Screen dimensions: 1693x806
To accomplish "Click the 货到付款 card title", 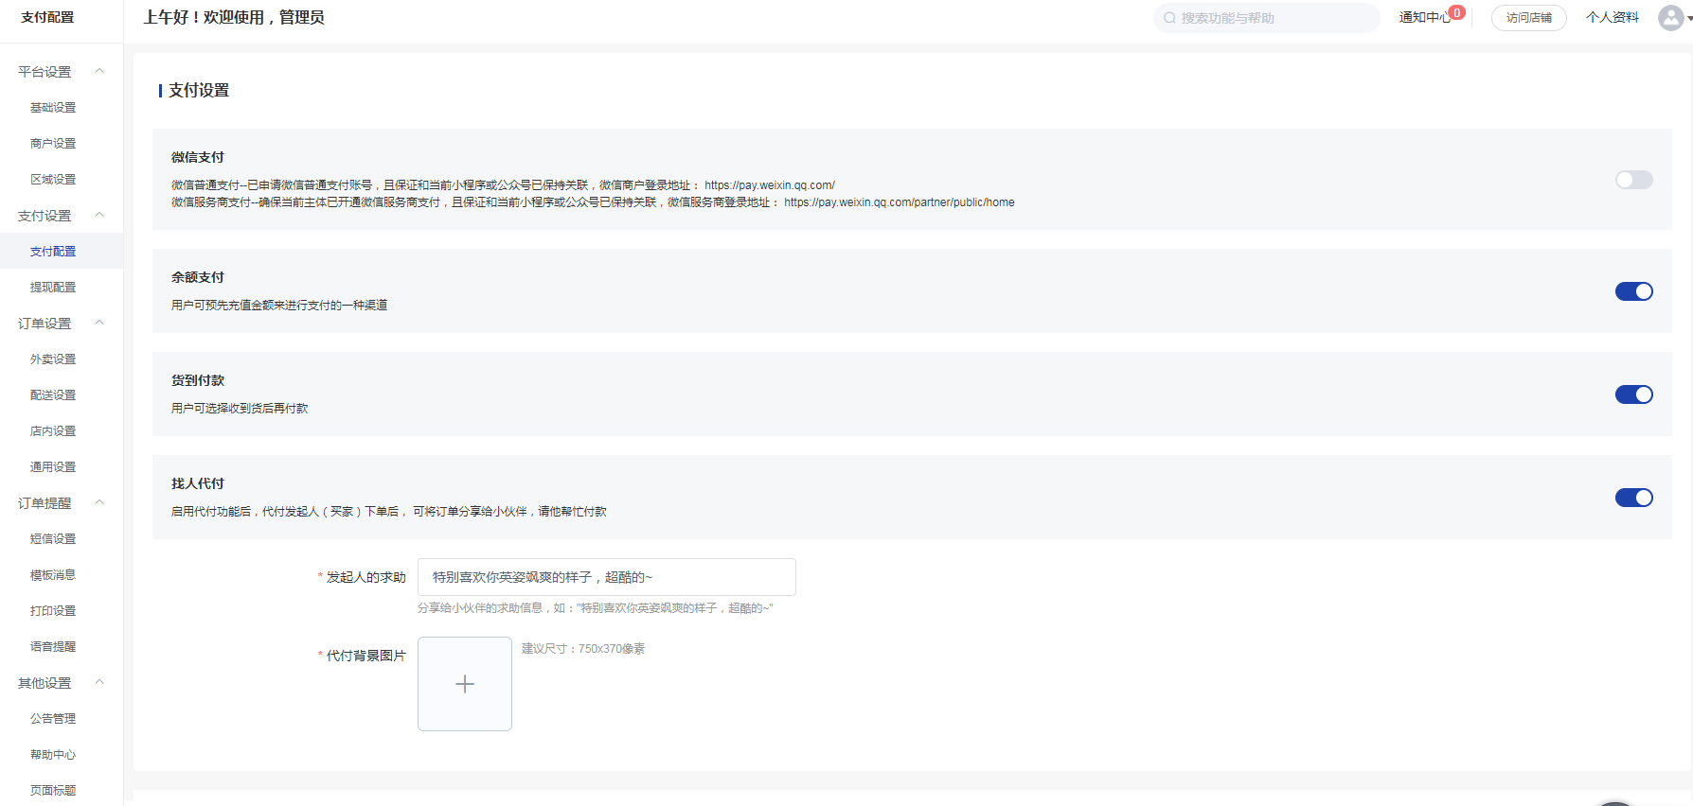I will [198, 380].
